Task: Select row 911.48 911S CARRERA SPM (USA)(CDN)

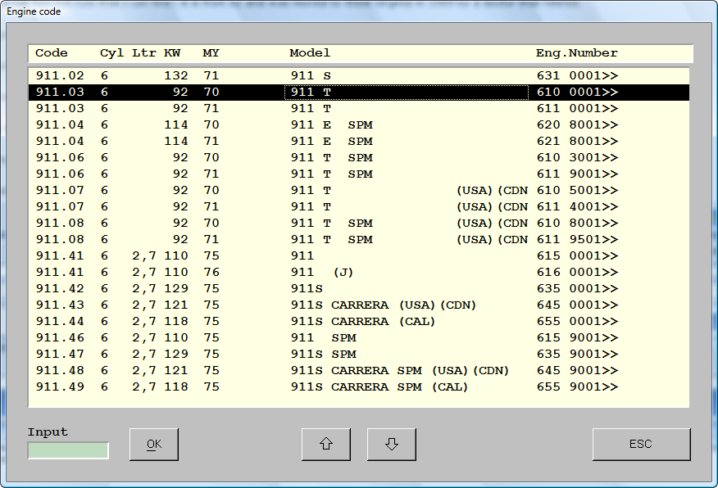Action: tap(358, 370)
